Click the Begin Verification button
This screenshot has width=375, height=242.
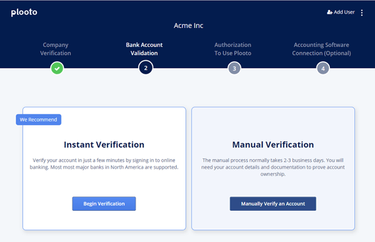[104, 203]
